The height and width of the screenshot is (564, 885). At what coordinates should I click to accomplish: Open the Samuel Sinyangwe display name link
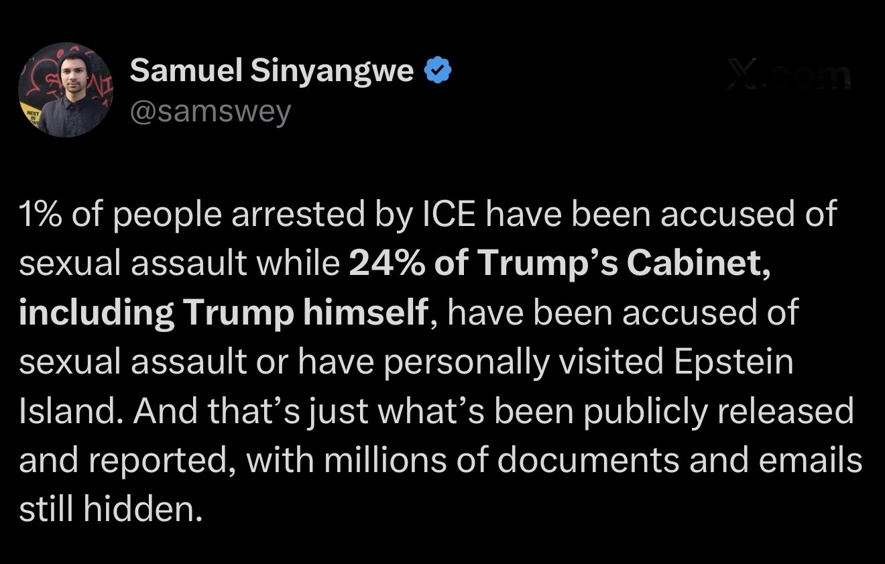coord(272,70)
